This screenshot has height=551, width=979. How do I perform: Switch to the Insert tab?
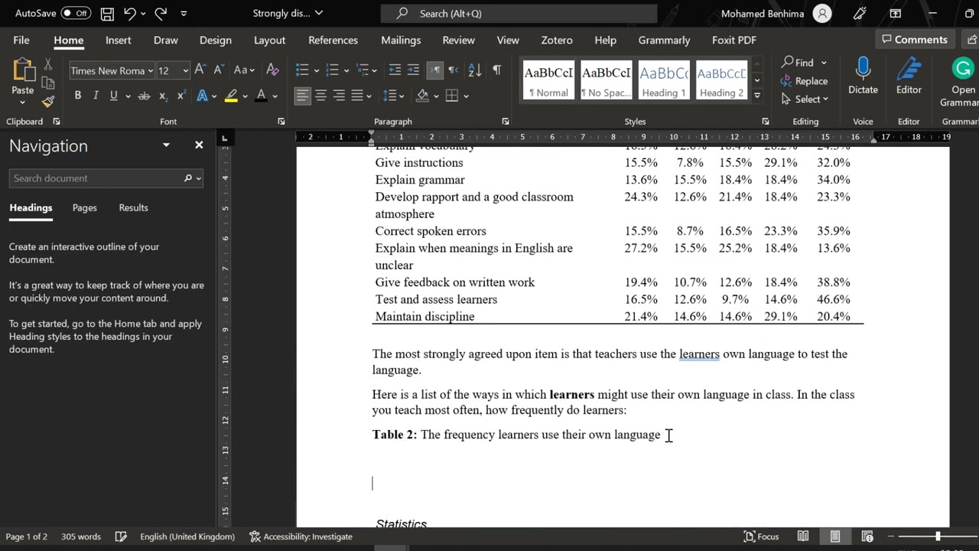click(118, 40)
